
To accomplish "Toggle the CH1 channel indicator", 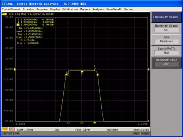I will pyautogui.click(x=5, y=129).
